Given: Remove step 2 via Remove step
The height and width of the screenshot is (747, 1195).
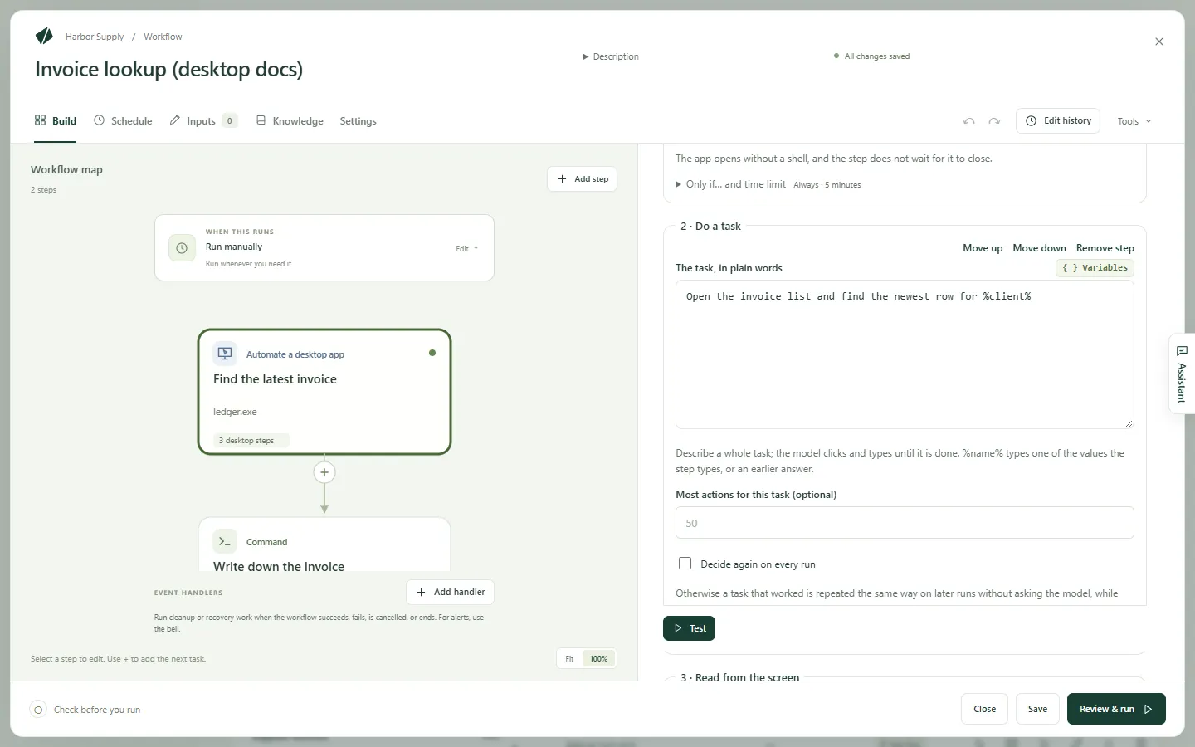Looking at the screenshot, I should [x=1105, y=248].
